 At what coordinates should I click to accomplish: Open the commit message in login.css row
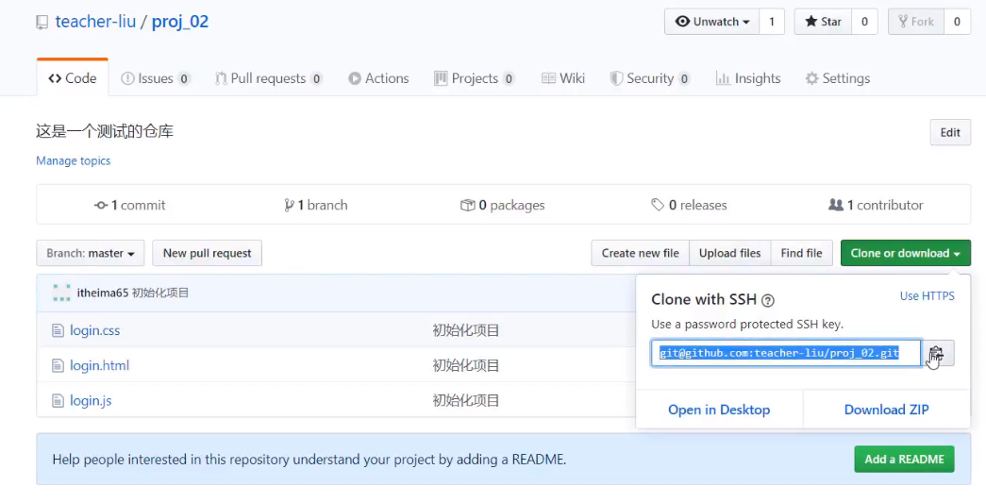[x=466, y=330]
